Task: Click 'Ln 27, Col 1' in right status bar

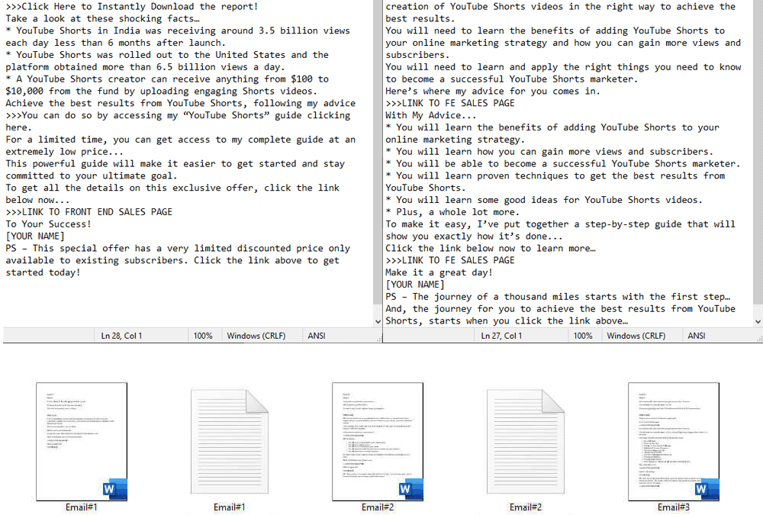Action: [502, 336]
